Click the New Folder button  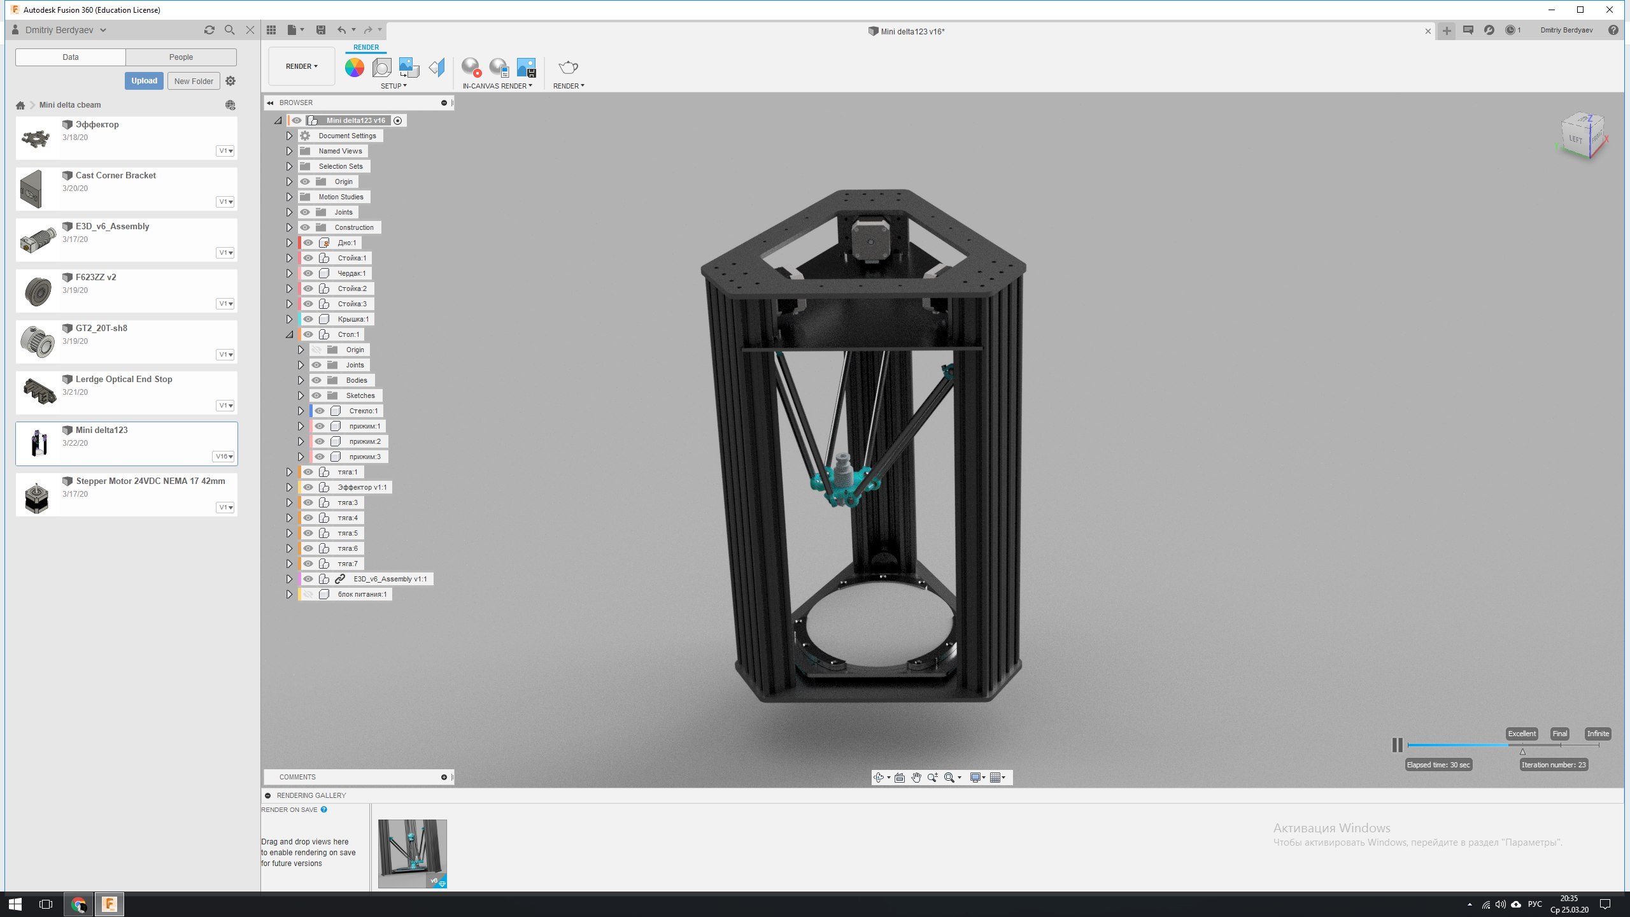(x=194, y=81)
